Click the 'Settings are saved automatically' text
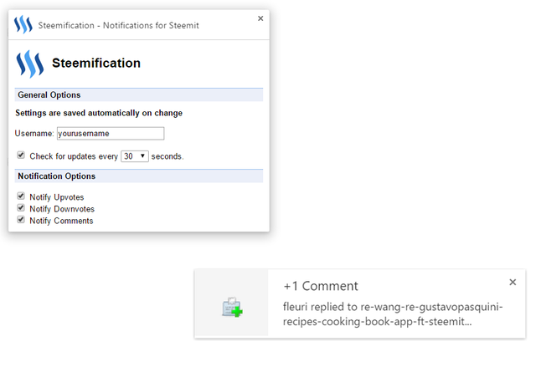The width and height of the screenshot is (536, 367). [99, 113]
